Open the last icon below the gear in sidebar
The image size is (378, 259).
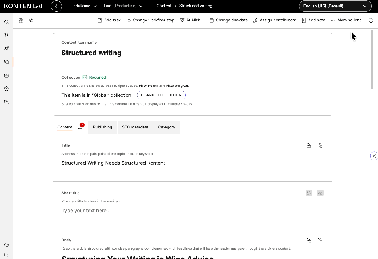click(x=7, y=102)
